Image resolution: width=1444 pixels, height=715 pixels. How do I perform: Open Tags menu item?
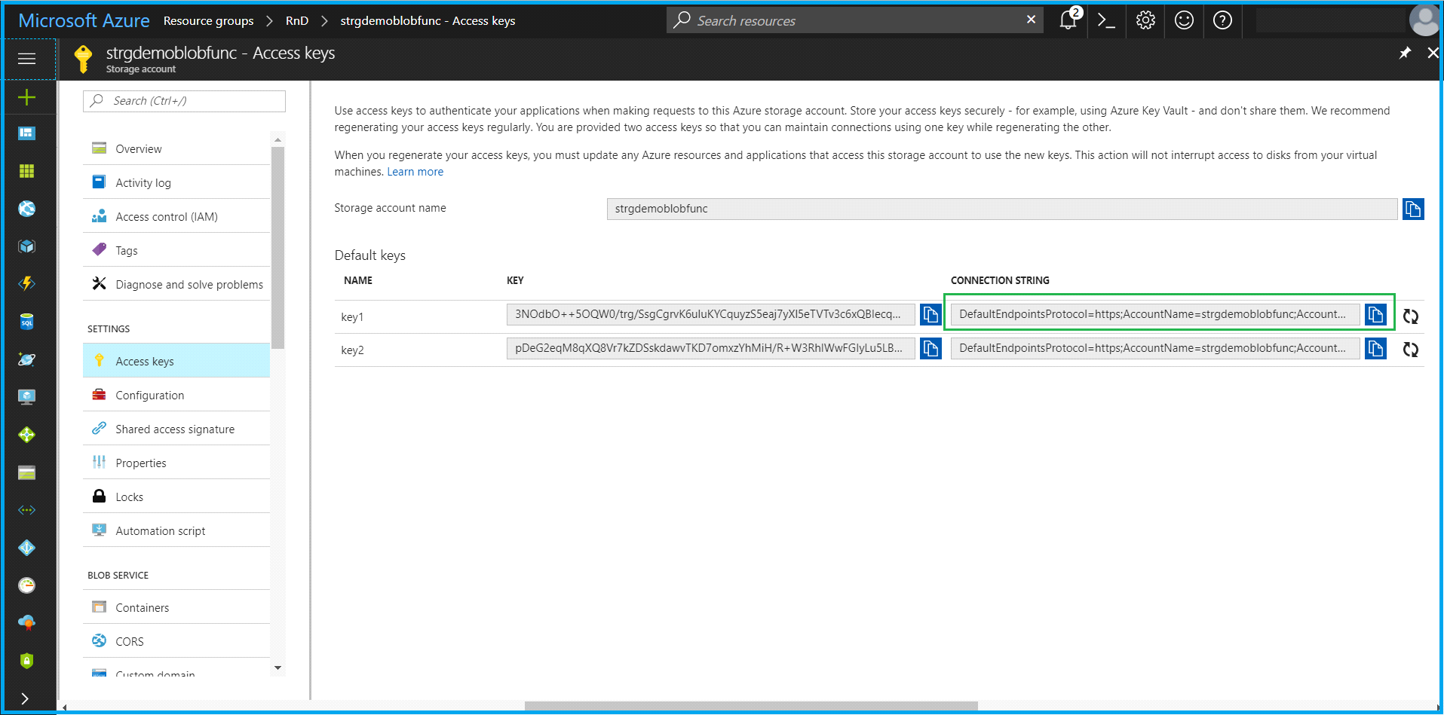pos(176,250)
